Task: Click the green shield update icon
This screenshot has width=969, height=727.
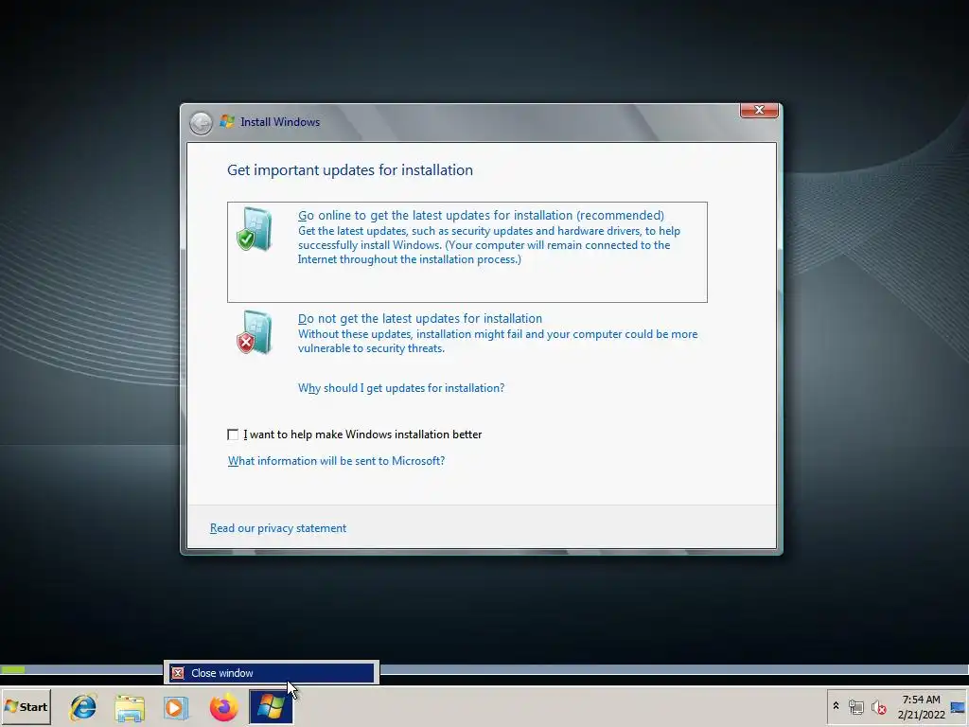Action: pos(254,229)
